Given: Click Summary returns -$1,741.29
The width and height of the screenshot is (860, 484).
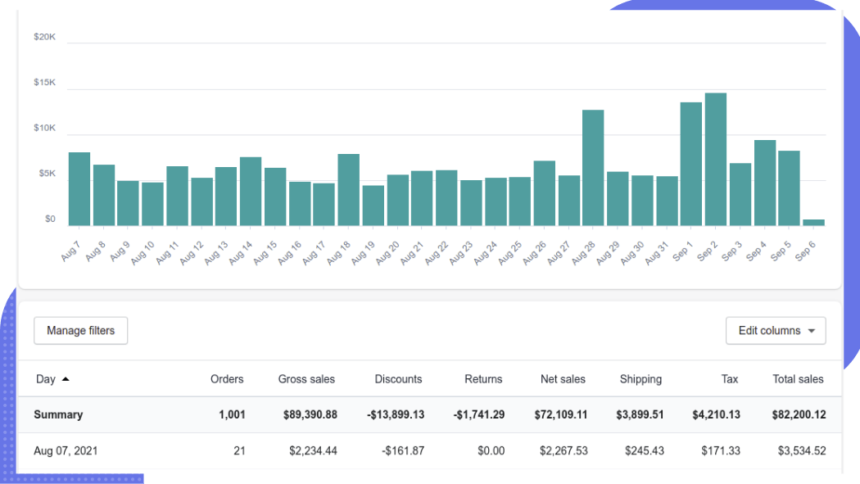Looking at the screenshot, I should 479,414.
